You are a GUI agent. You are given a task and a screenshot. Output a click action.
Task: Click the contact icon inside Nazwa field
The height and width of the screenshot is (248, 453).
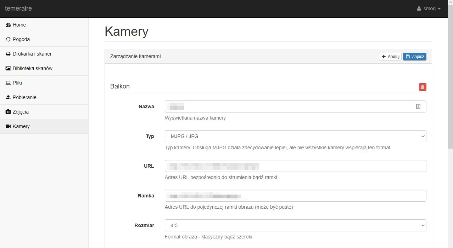coord(418,106)
